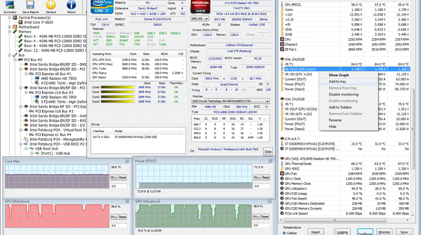Click Fit y on GPU Utilization2 graph

pos(256,217)
